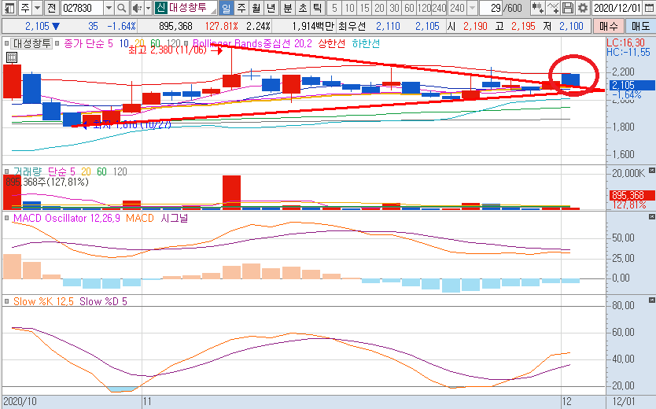The image size is (656, 409).
Task: Click the 12/01 date axis label
Action: 624,402
